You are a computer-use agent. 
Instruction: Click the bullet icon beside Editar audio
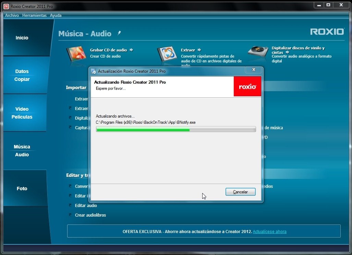coord(70,205)
